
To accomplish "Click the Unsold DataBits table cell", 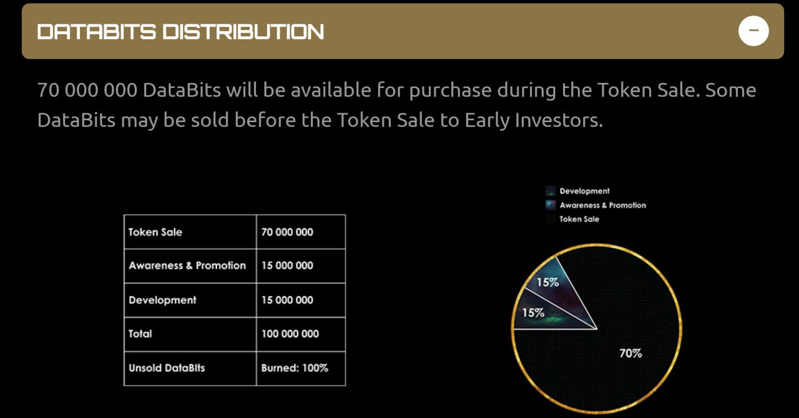I will point(190,368).
